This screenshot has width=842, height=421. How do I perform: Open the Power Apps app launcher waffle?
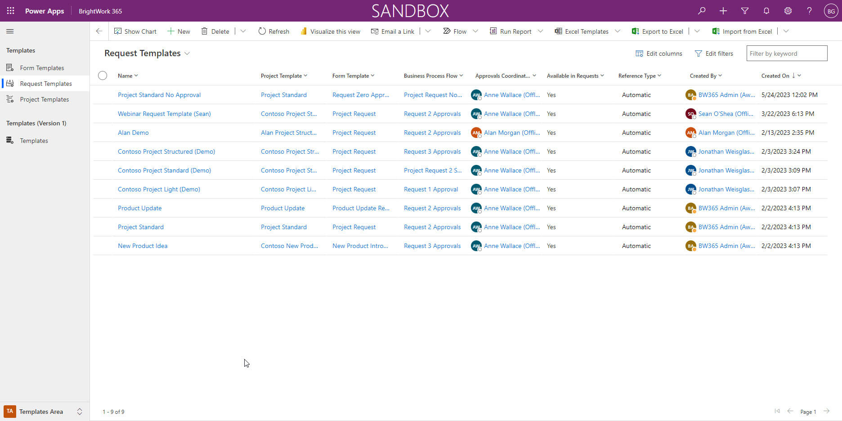[x=10, y=11]
